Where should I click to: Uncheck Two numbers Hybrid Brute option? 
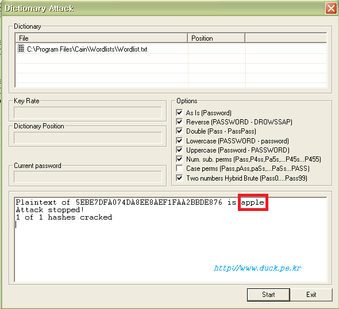(x=179, y=178)
